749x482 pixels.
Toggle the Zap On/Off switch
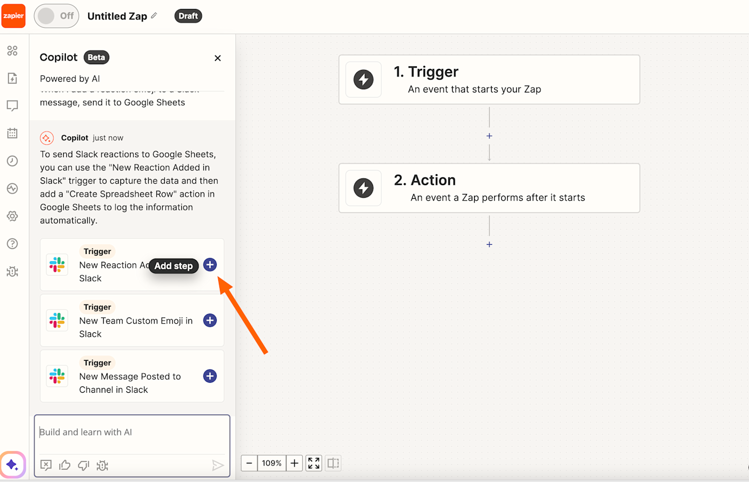pos(57,16)
